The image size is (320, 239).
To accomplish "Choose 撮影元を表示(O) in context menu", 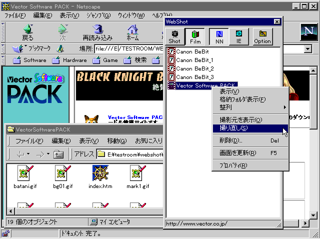I will 250,120.
